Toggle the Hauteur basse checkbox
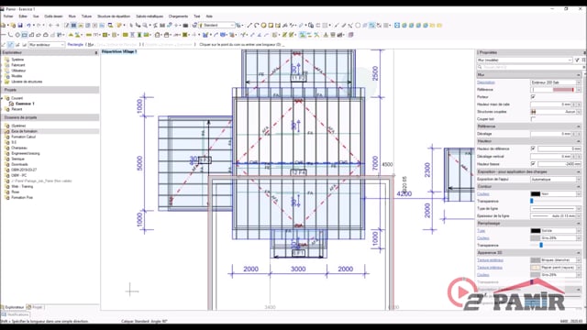The width and height of the screenshot is (587, 330). (x=533, y=164)
